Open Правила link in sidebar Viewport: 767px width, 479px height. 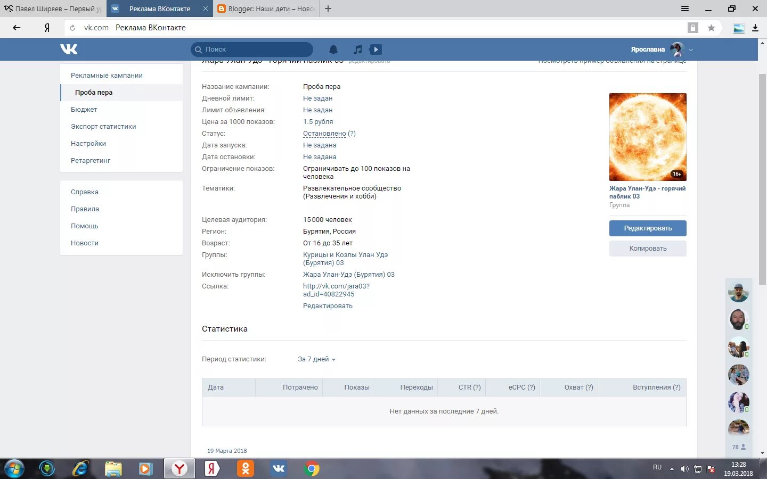coord(85,209)
